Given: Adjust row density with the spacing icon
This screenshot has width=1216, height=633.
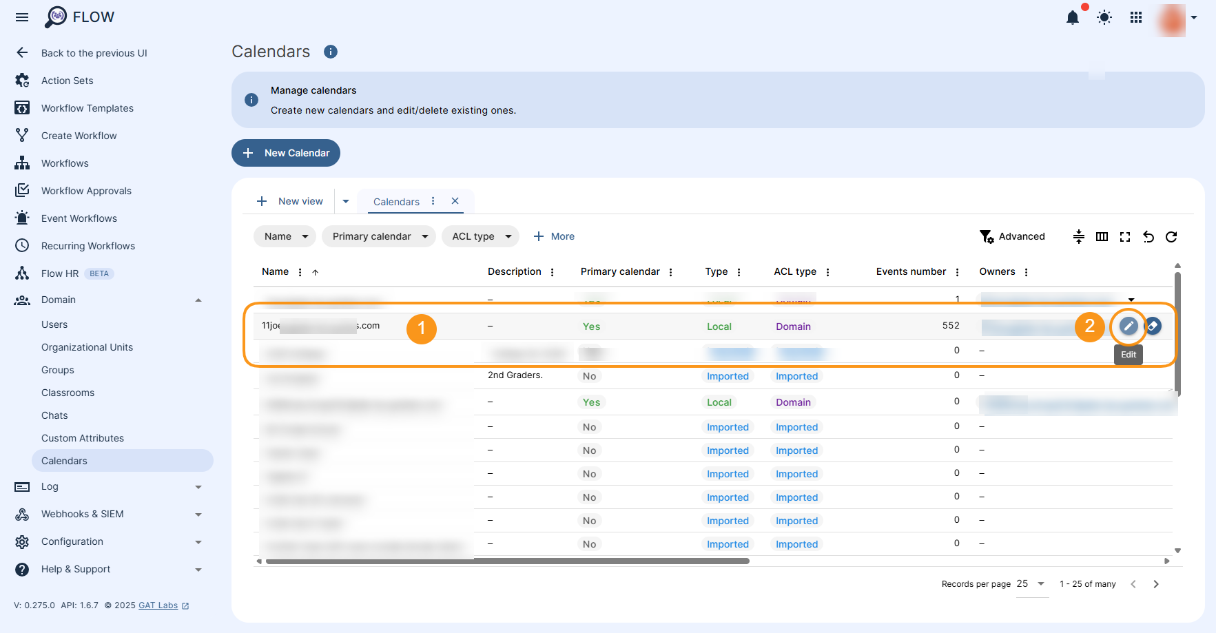Looking at the screenshot, I should 1079,236.
